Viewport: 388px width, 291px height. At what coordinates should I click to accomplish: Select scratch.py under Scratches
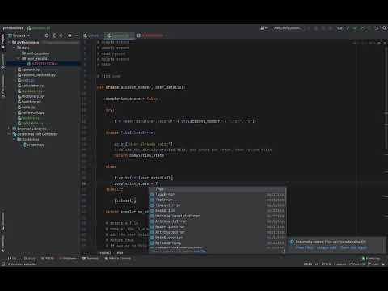tap(34, 145)
